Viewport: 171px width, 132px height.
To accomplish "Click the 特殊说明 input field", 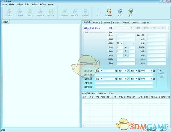I will pos(156,35).
